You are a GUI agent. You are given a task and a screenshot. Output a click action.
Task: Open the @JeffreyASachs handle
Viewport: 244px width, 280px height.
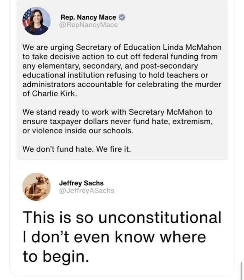pyautogui.click(x=86, y=191)
